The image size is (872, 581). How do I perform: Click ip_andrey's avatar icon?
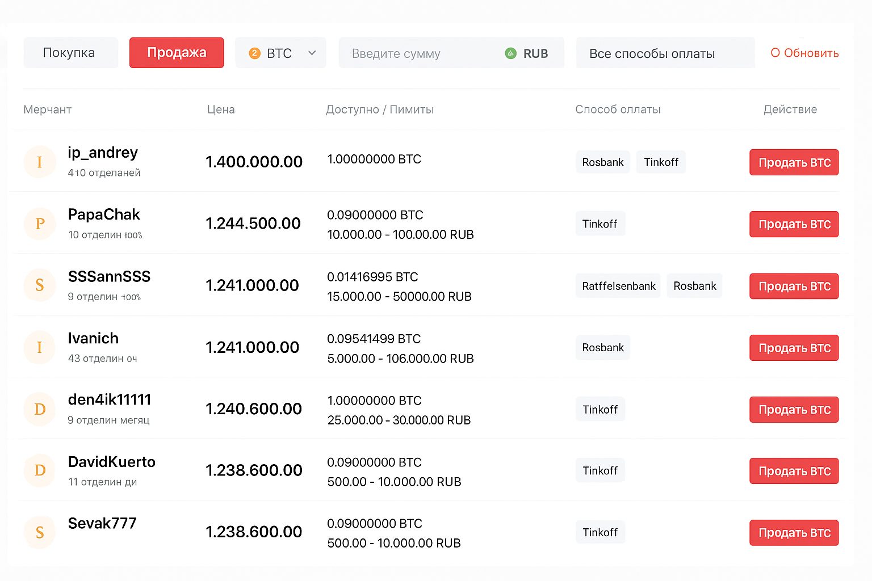pyautogui.click(x=40, y=162)
